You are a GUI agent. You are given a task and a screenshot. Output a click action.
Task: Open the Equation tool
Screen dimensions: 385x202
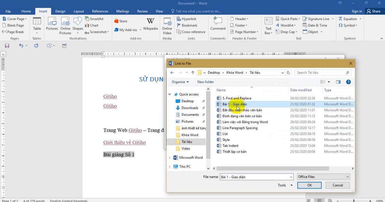pos(349,19)
